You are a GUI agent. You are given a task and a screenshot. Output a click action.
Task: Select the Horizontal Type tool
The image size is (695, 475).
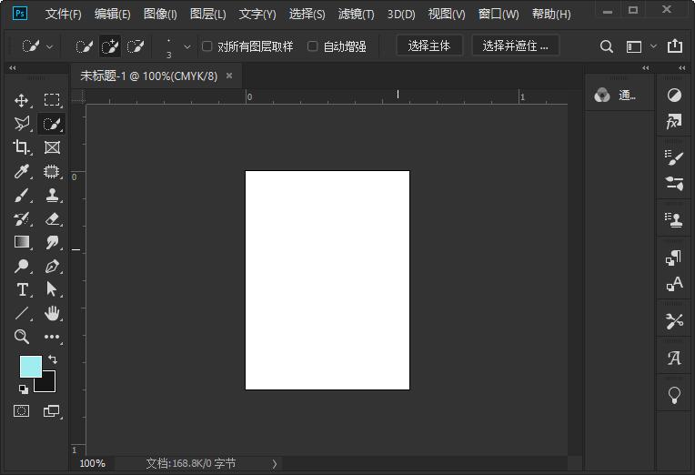pyautogui.click(x=21, y=289)
